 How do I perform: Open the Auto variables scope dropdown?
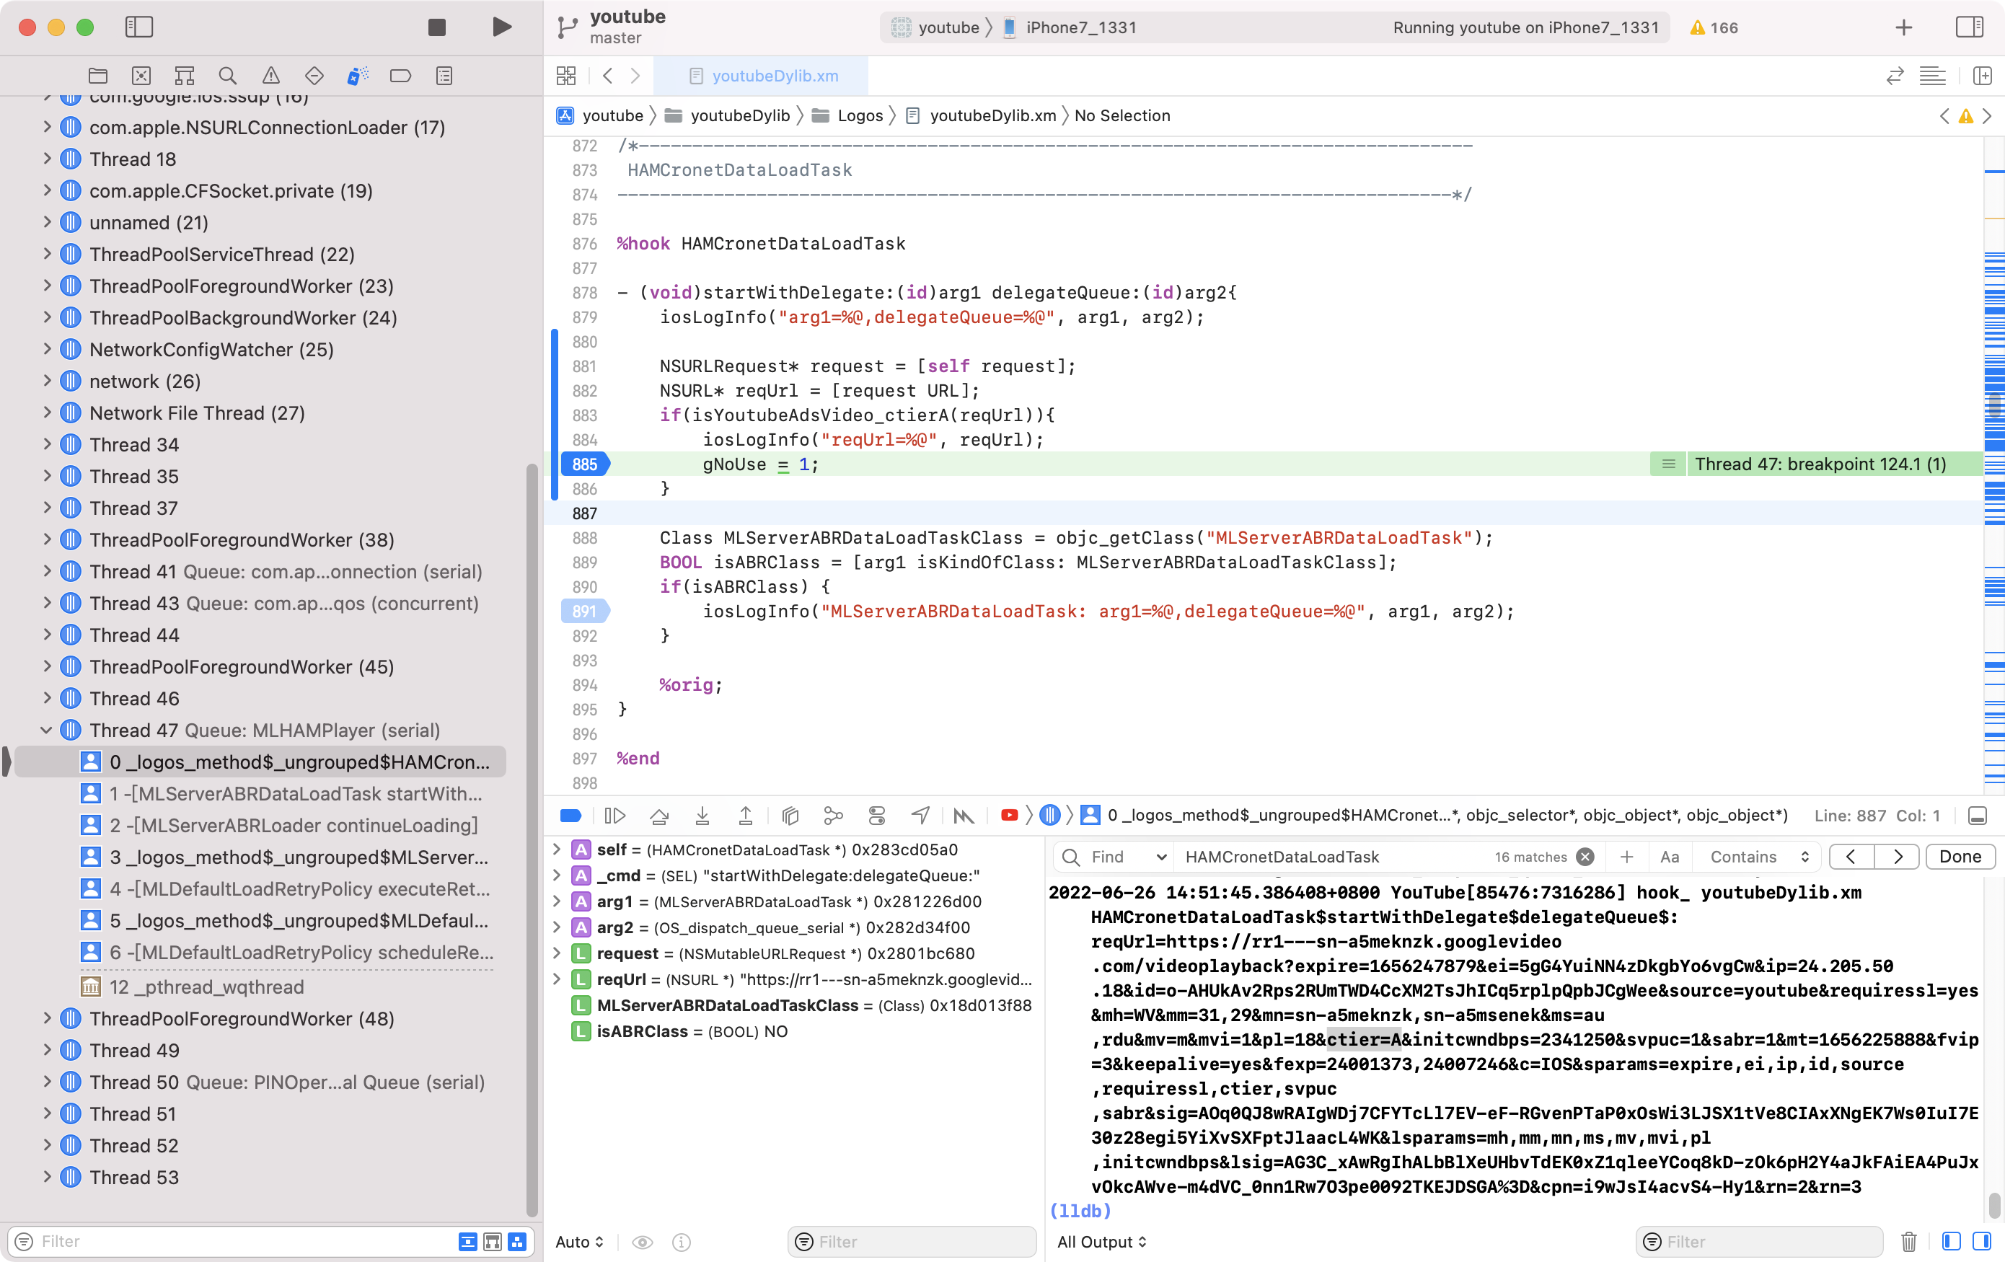580,1242
